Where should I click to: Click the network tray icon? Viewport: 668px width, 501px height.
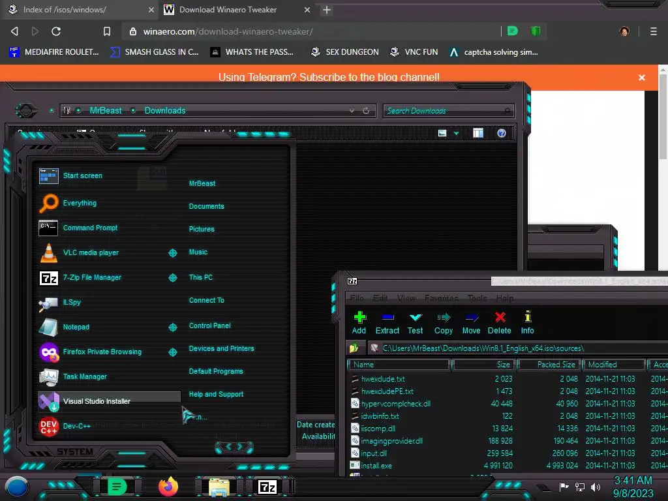[580, 487]
